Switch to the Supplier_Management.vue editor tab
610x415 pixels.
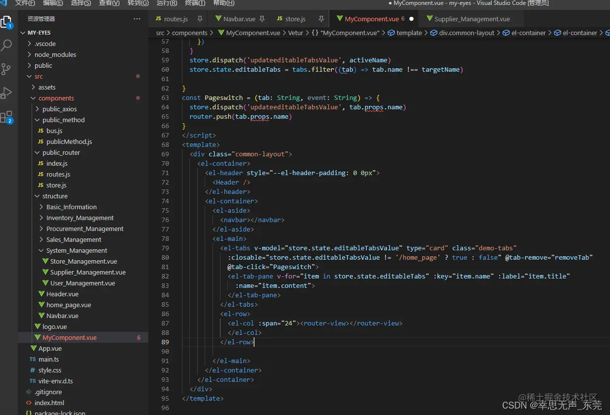472,19
